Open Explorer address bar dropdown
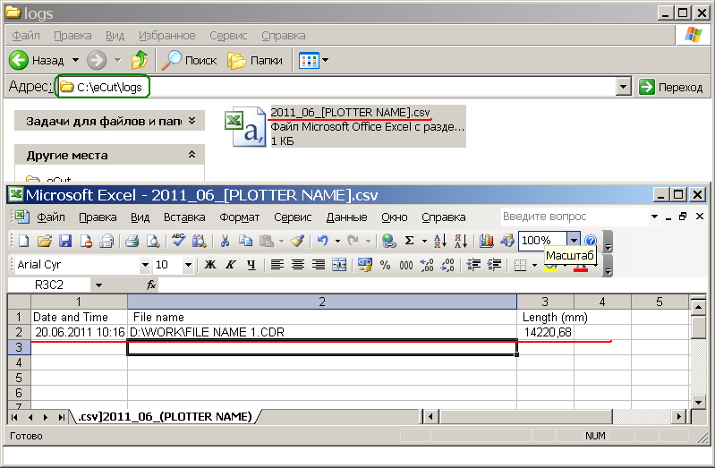The height and width of the screenshot is (468, 715). pyautogui.click(x=623, y=87)
